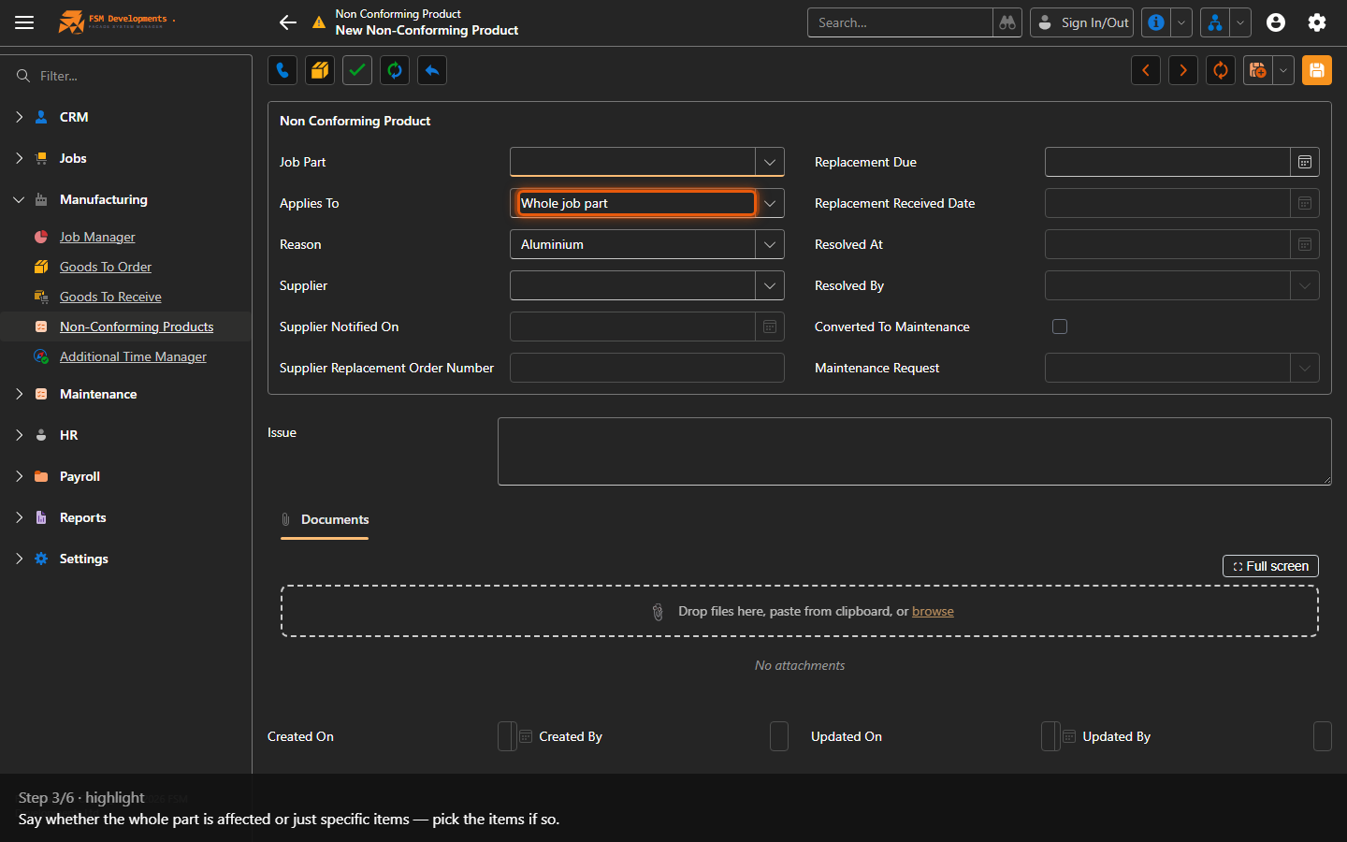The height and width of the screenshot is (842, 1347).
Task: Open the hamburger menu icon
Action: pyautogui.click(x=24, y=22)
